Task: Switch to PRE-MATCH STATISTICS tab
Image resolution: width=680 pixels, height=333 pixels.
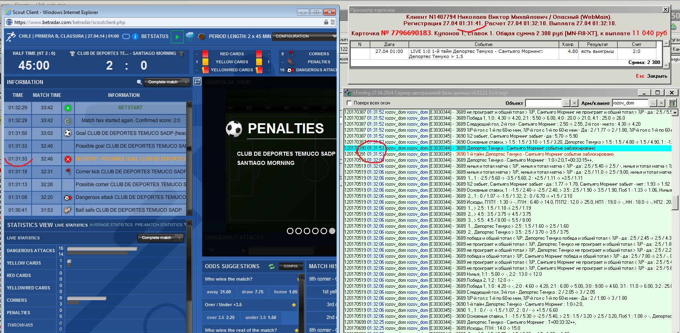Action: [x=158, y=225]
